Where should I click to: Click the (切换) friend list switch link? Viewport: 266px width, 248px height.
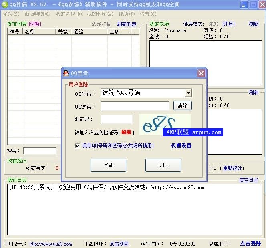[35, 24]
